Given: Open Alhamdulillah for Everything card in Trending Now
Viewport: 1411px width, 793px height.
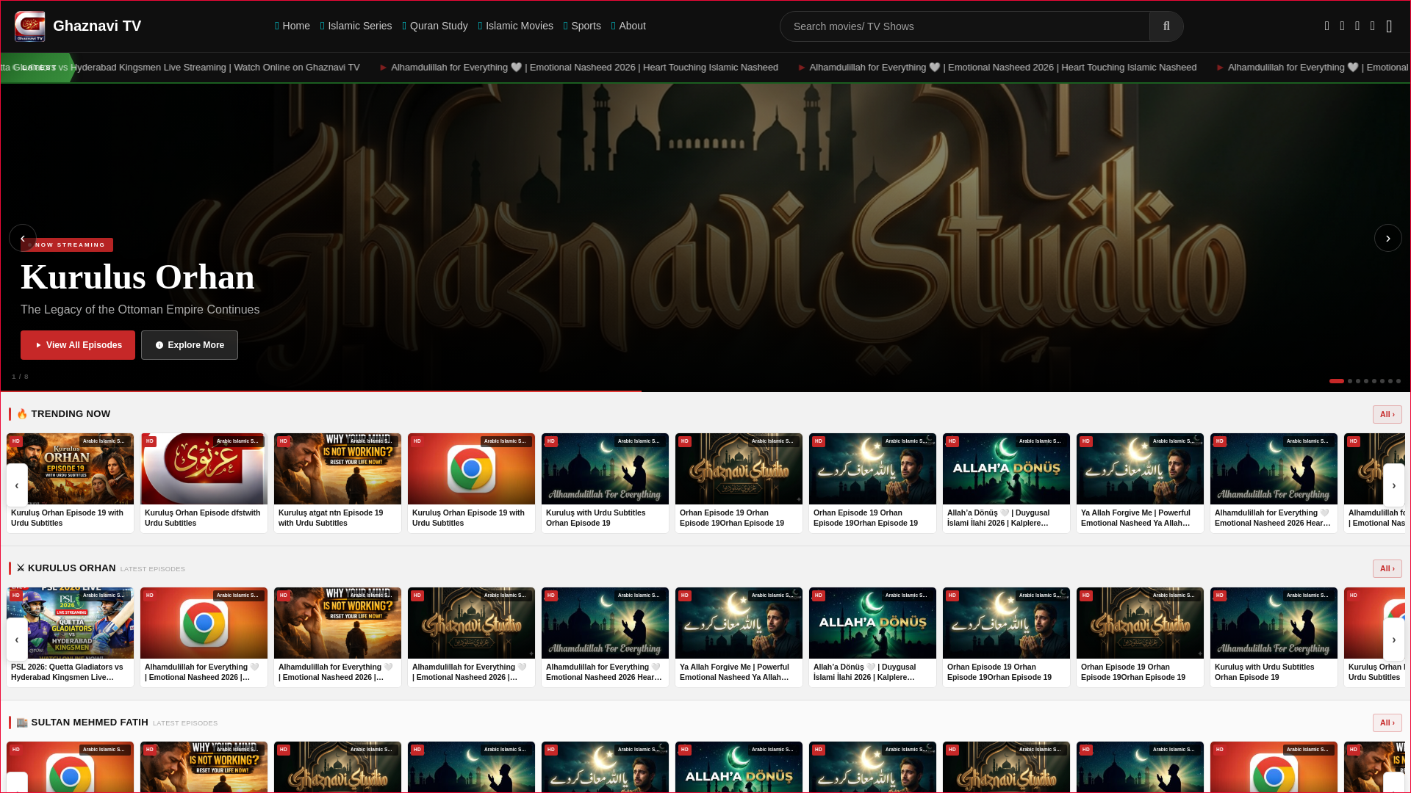Looking at the screenshot, I should (x=1274, y=483).
